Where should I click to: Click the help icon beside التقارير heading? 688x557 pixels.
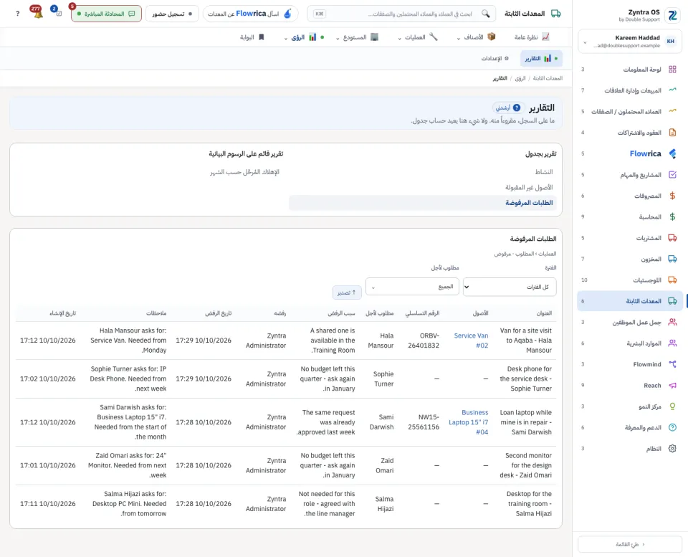(x=517, y=108)
